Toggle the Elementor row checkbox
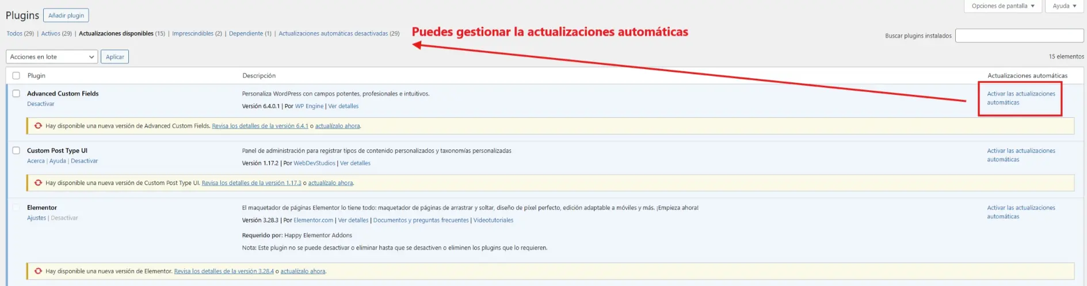This screenshot has height=286, width=1087. tap(16, 207)
